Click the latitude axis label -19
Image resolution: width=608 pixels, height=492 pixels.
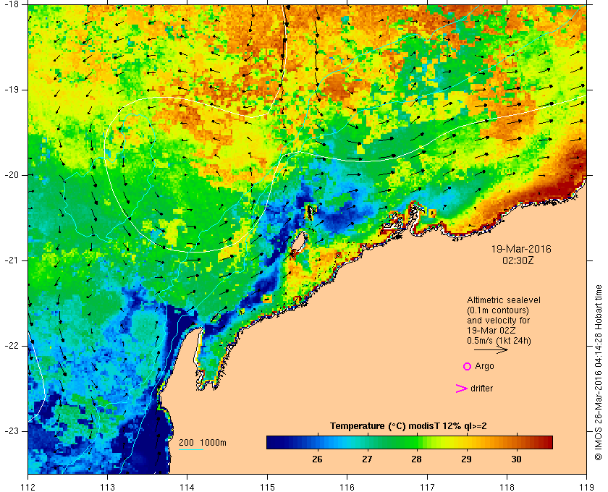click(12, 90)
